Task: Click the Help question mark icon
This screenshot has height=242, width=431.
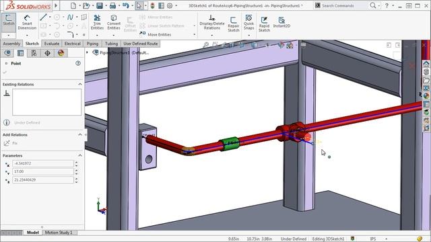Action: [387, 5]
